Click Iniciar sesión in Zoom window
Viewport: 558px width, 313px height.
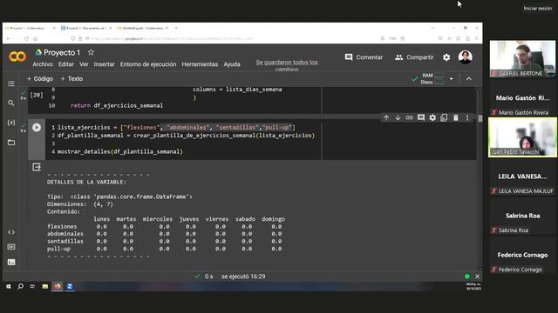coord(537,8)
